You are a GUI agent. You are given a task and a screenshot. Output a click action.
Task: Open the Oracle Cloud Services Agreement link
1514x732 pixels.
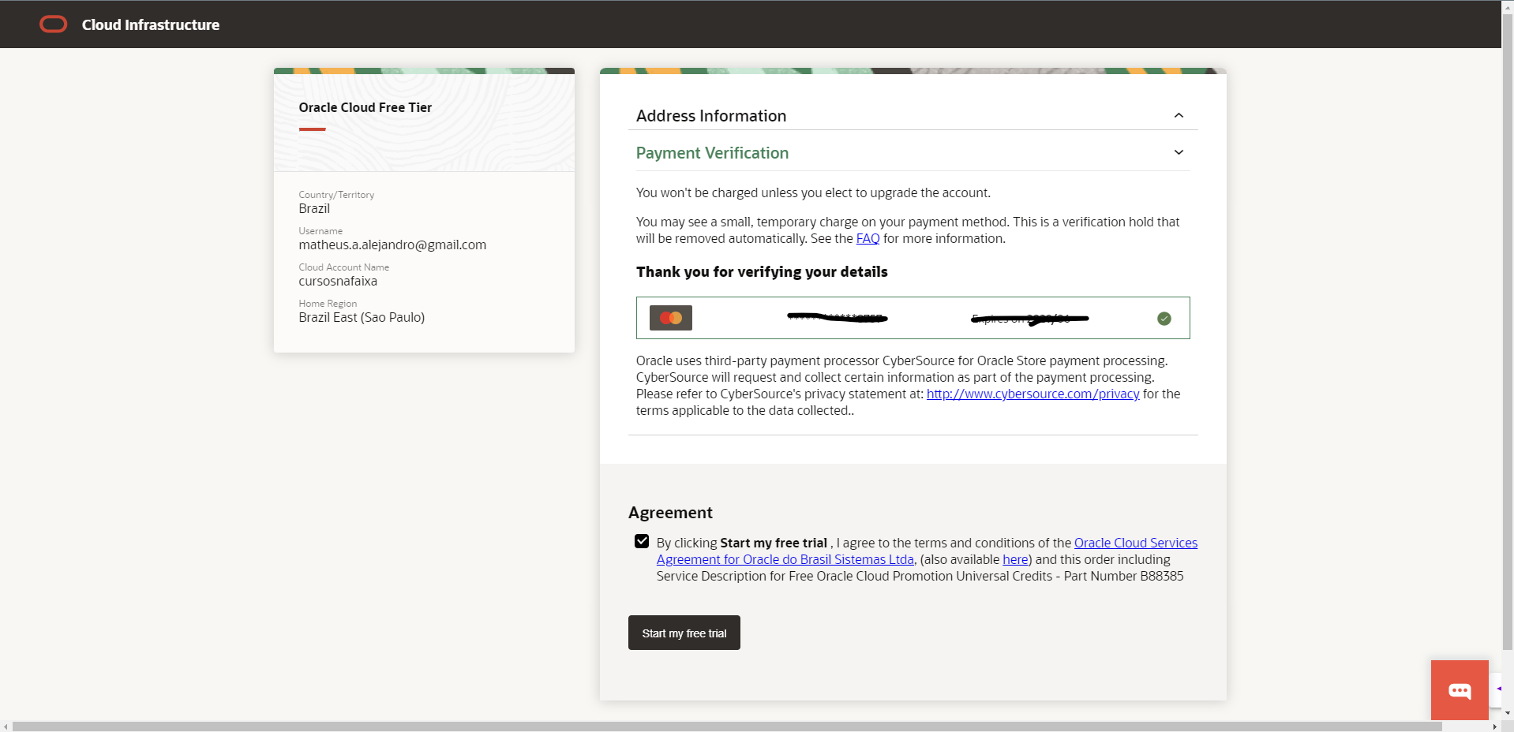point(1135,543)
